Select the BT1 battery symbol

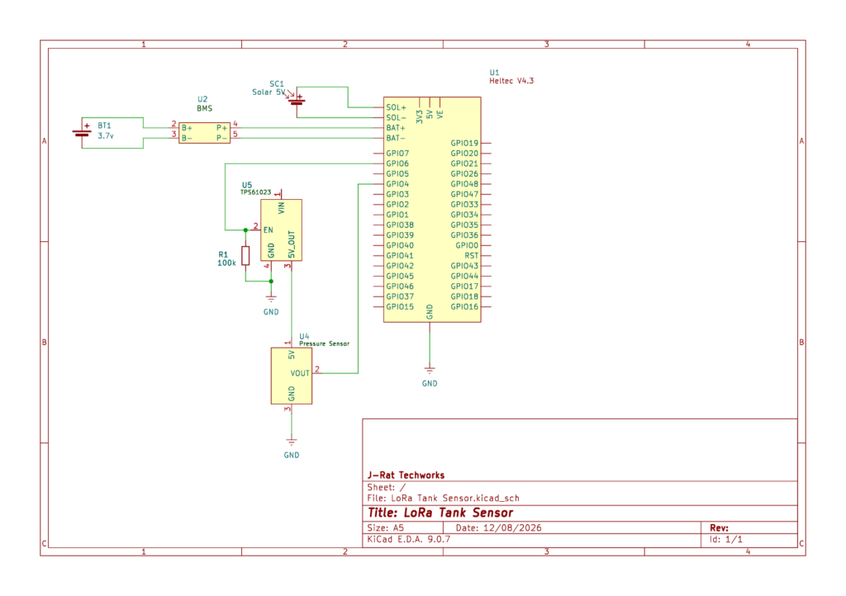[82, 132]
